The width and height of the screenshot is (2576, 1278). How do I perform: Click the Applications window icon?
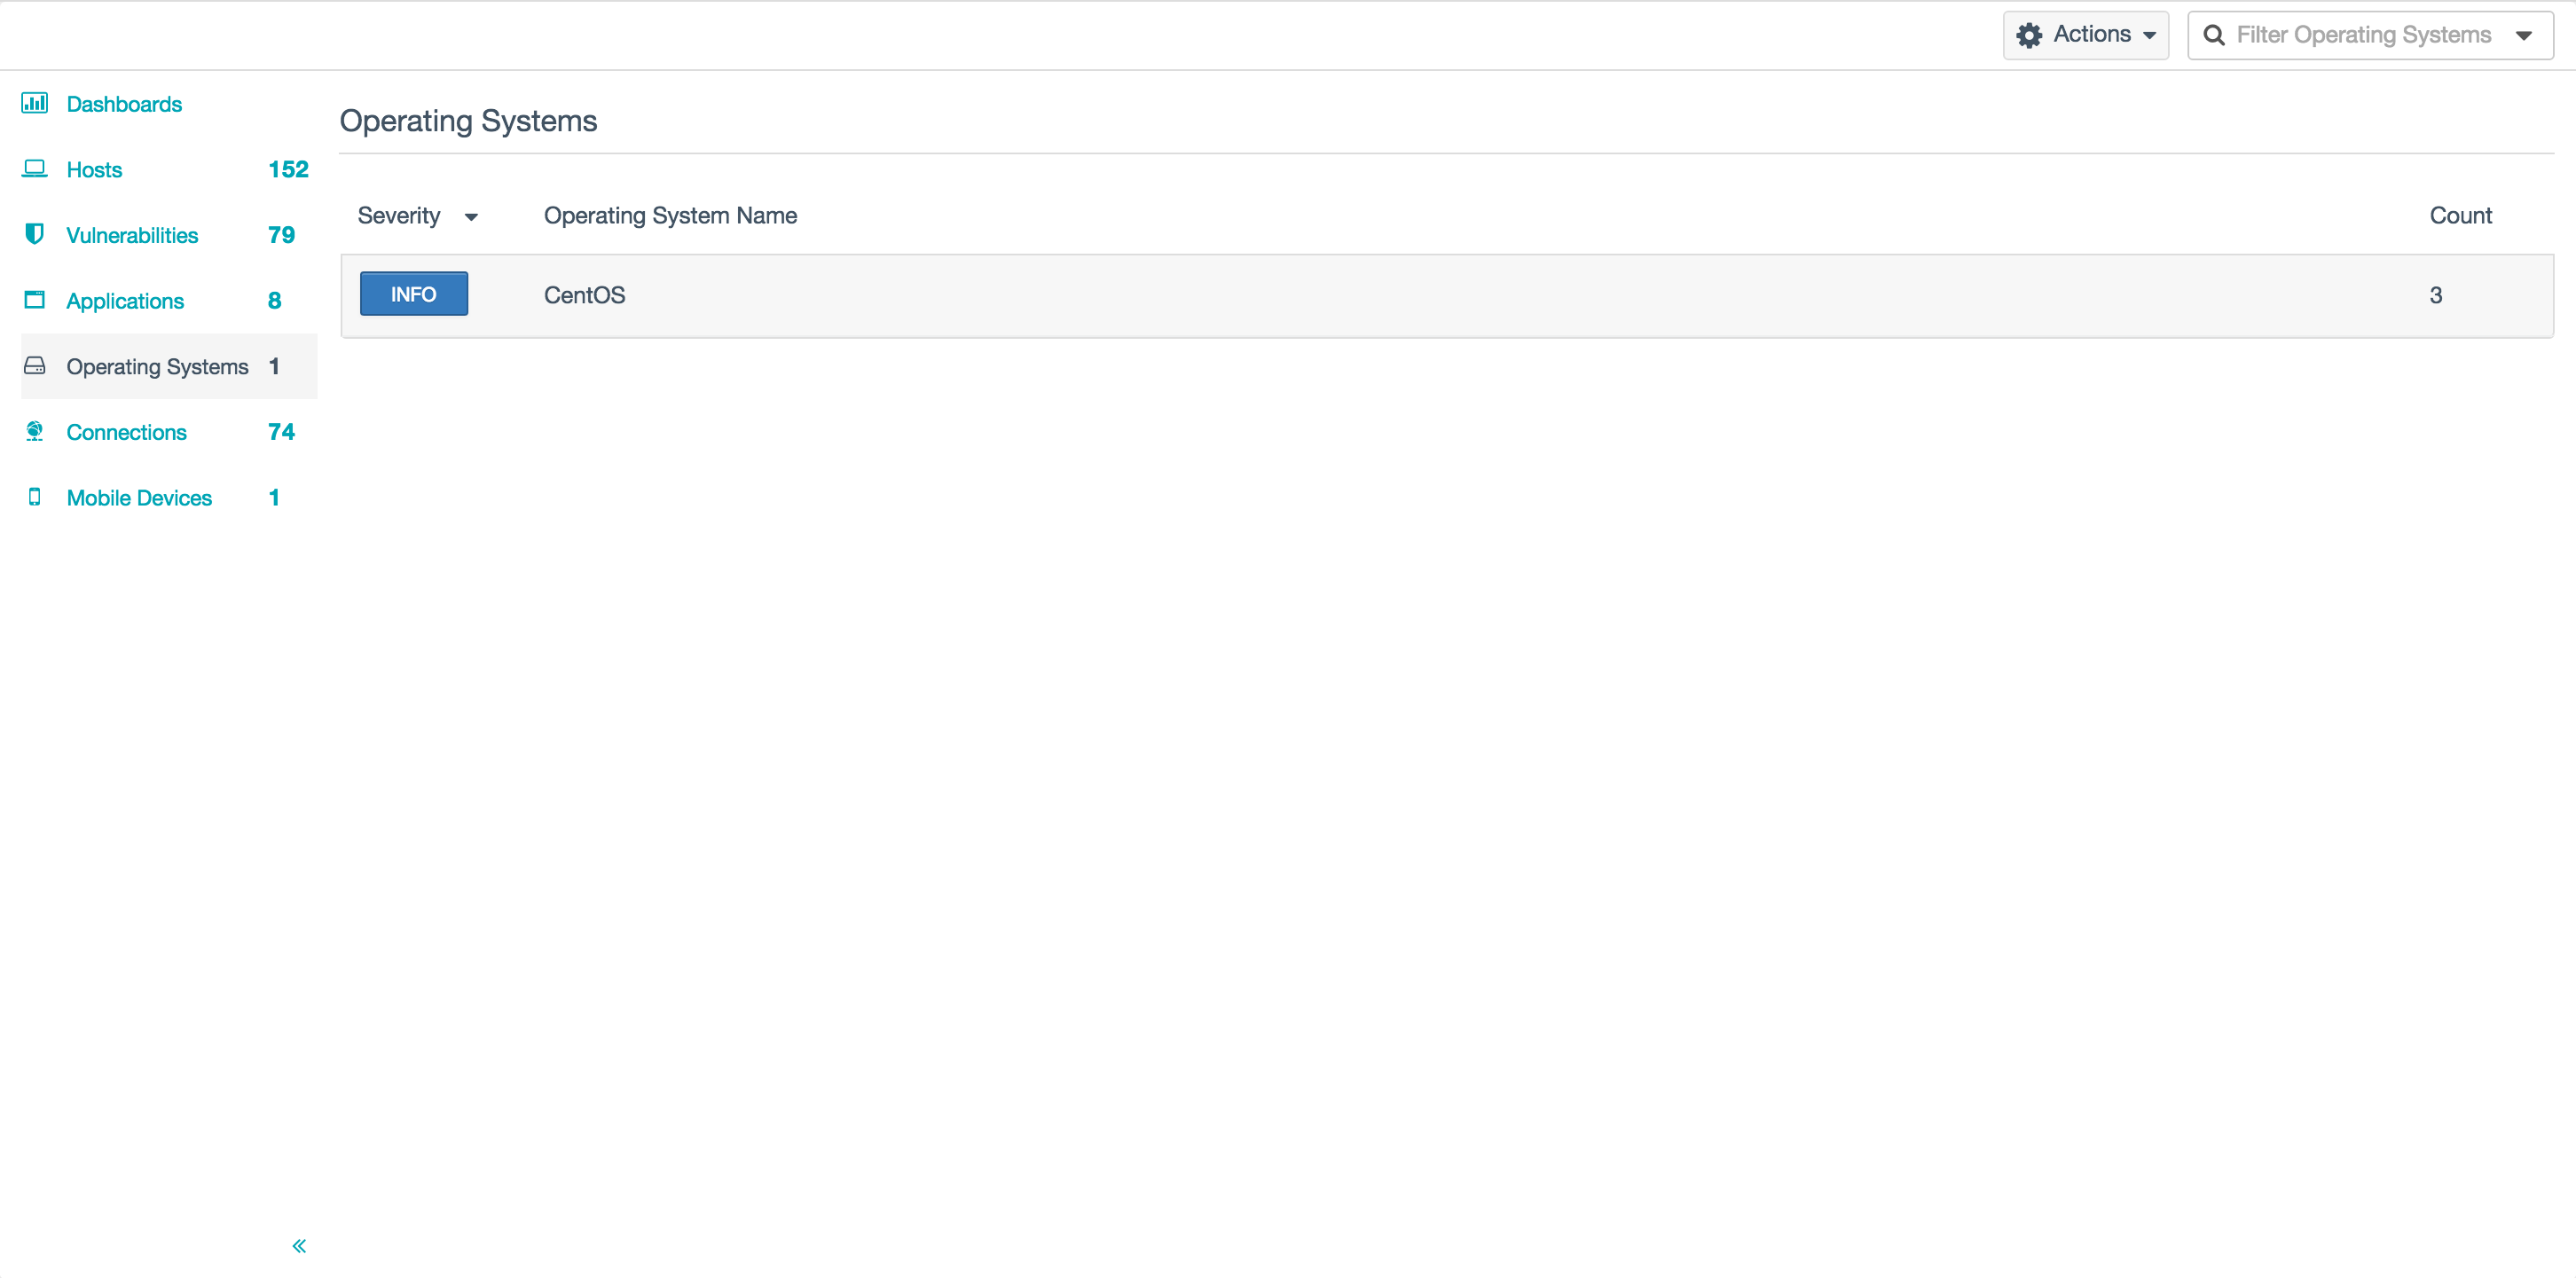coord(34,300)
